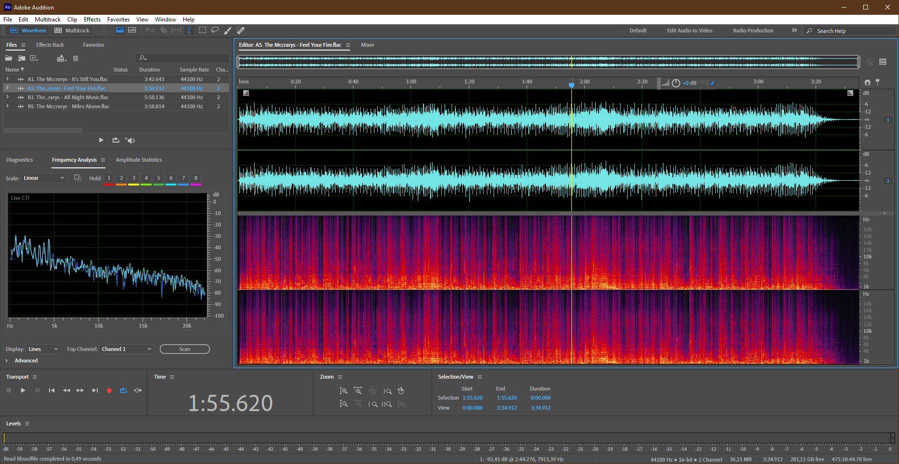Select the Paintbrush Selection tool

(x=228, y=30)
